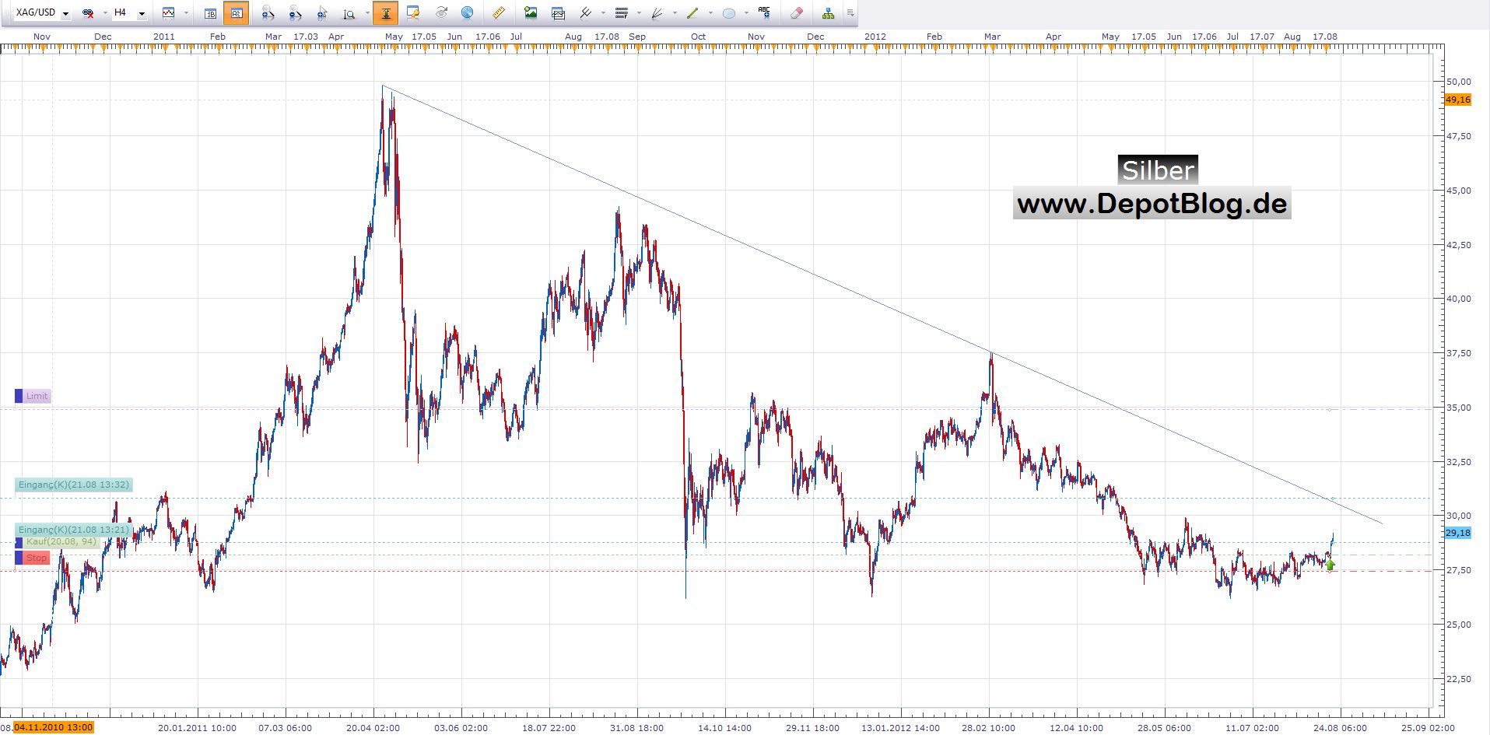Expand the chart type dropdown arrow

(x=187, y=13)
